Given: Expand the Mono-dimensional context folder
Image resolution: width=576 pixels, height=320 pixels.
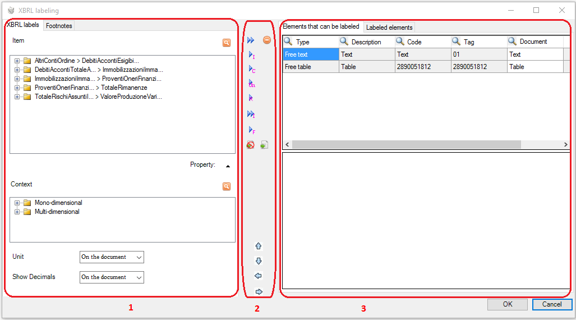Looking at the screenshot, I should 17,203.
